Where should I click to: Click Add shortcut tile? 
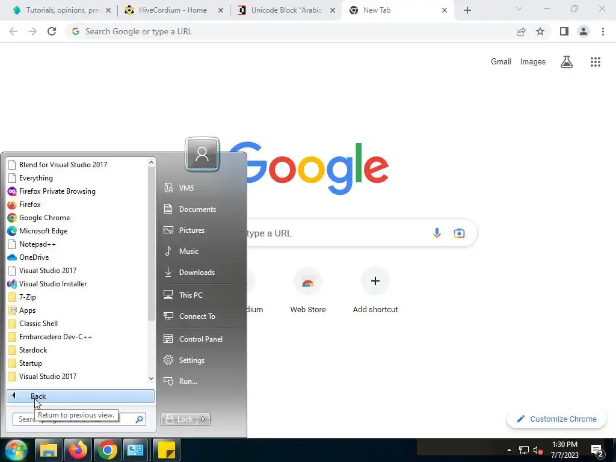tap(375, 291)
